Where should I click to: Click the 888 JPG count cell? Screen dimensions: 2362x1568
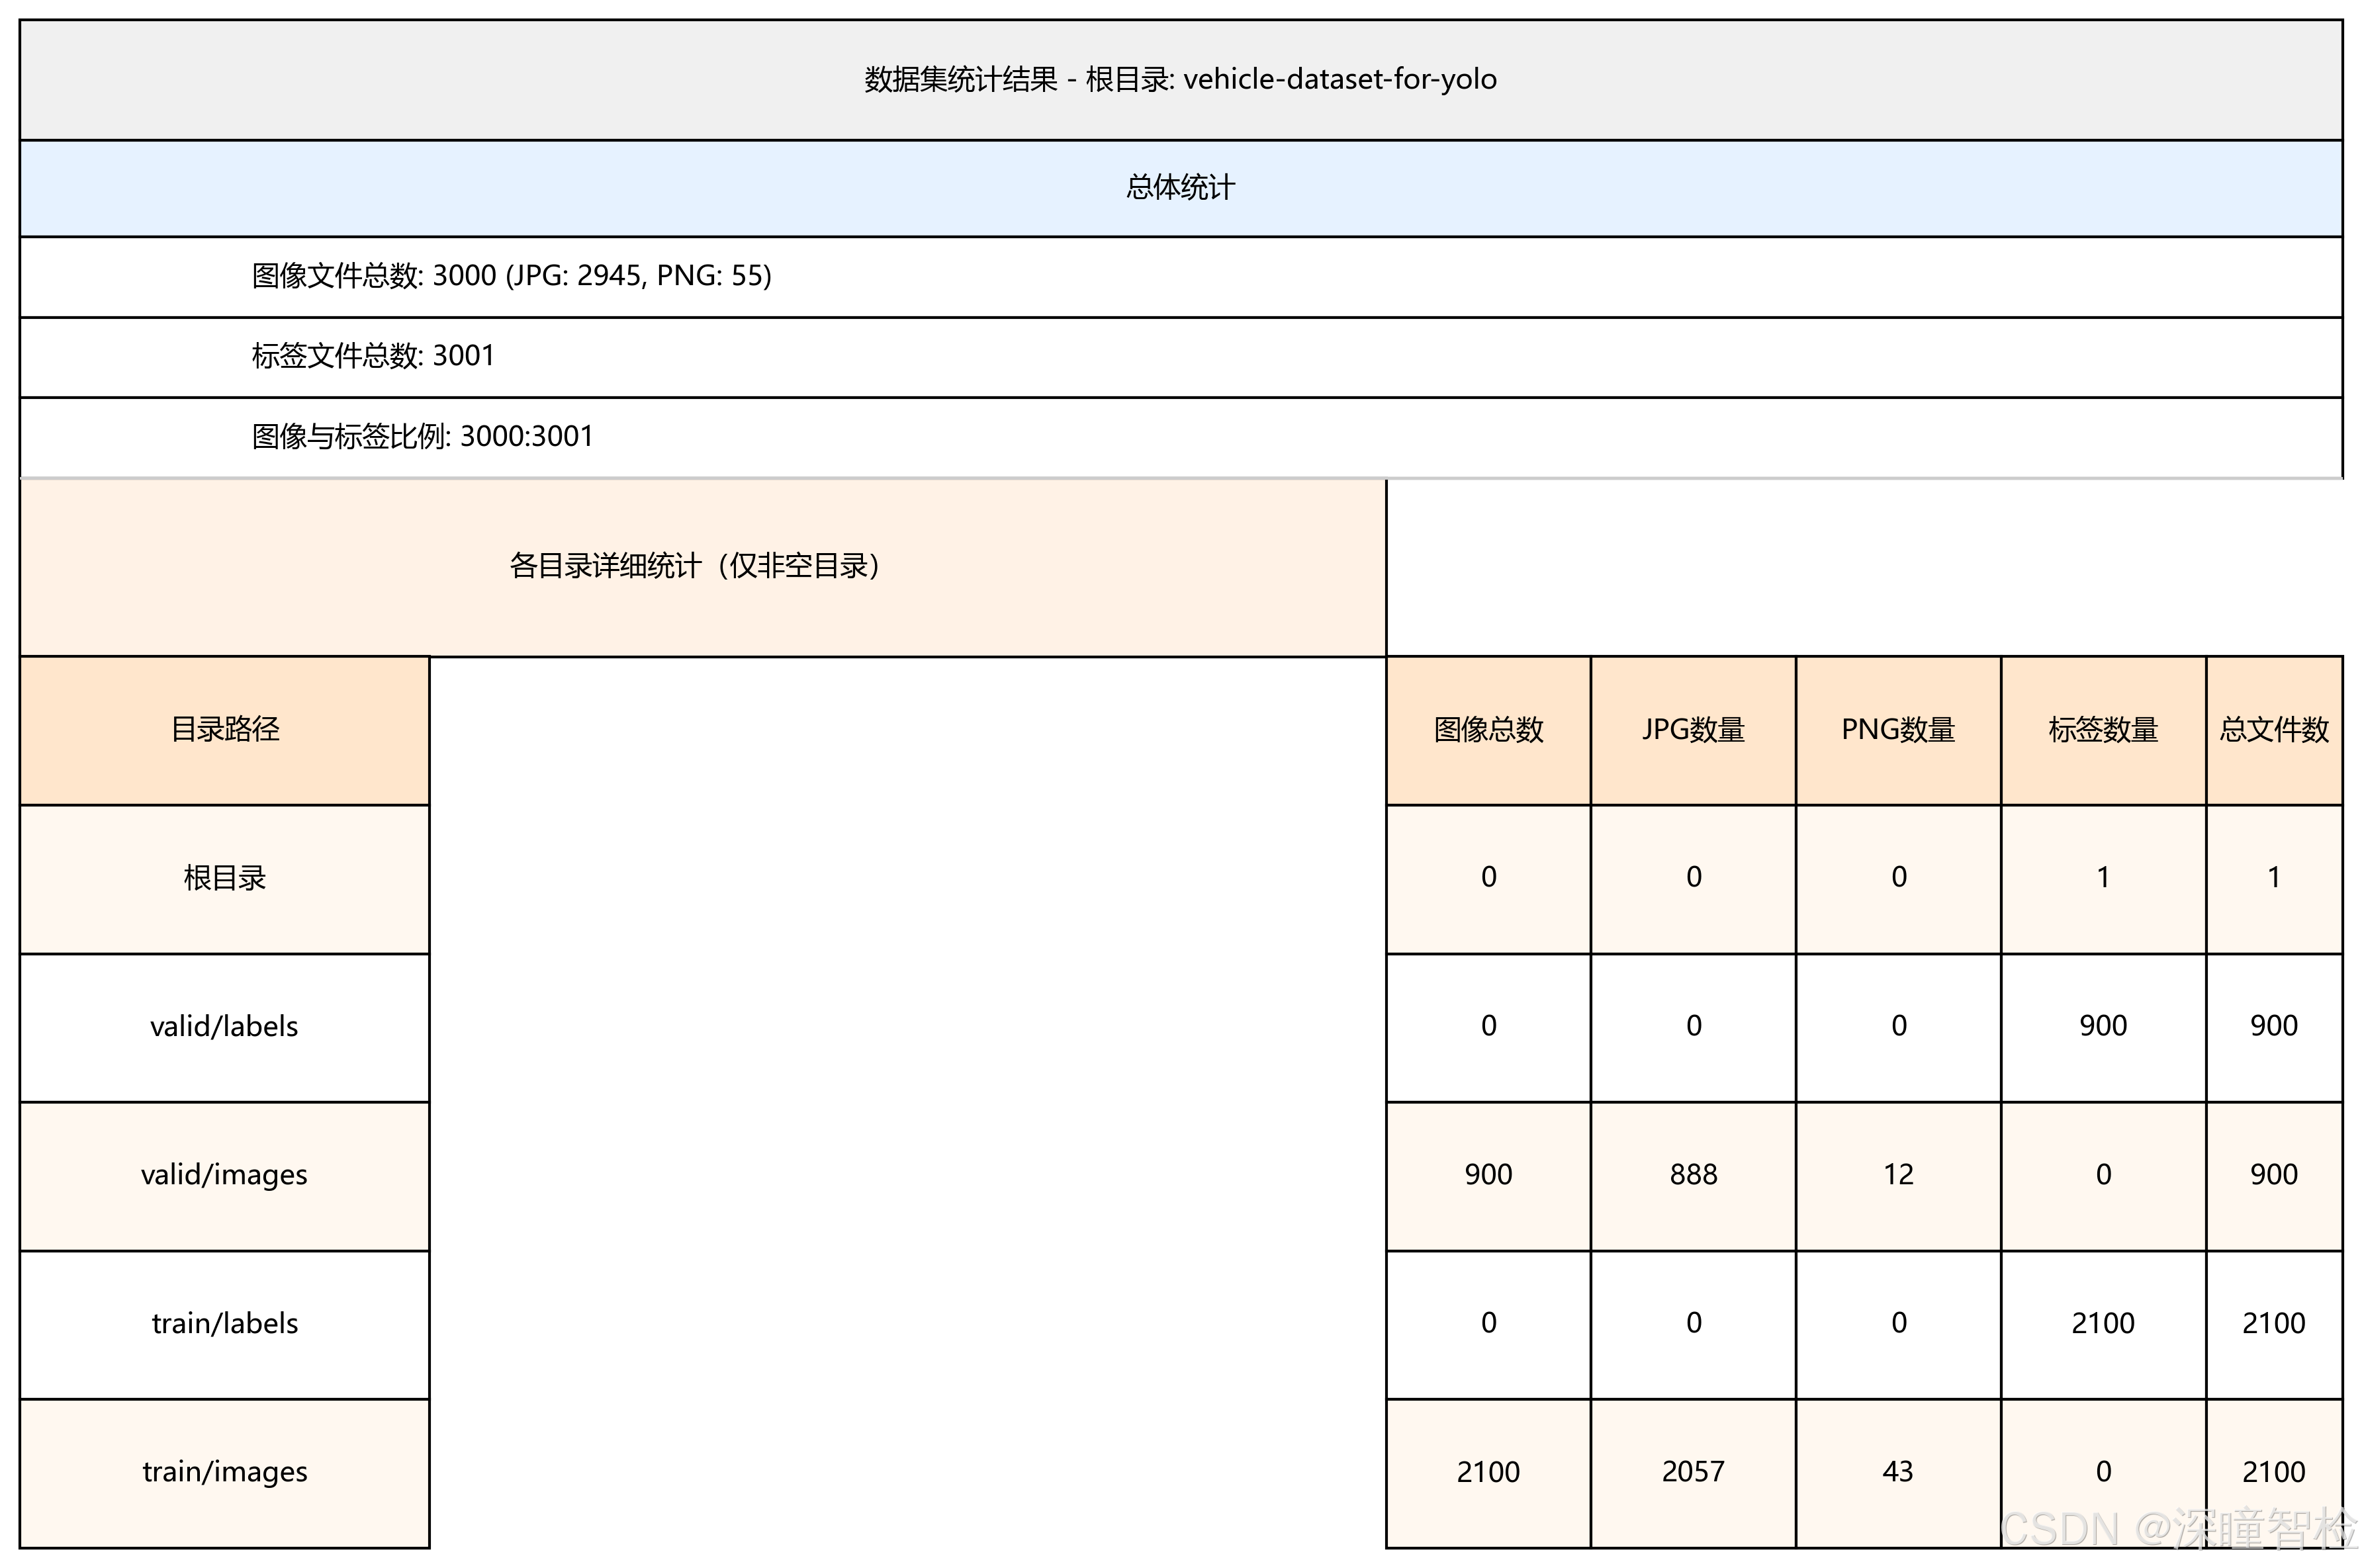pyautogui.click(x=1693, y=1174)
